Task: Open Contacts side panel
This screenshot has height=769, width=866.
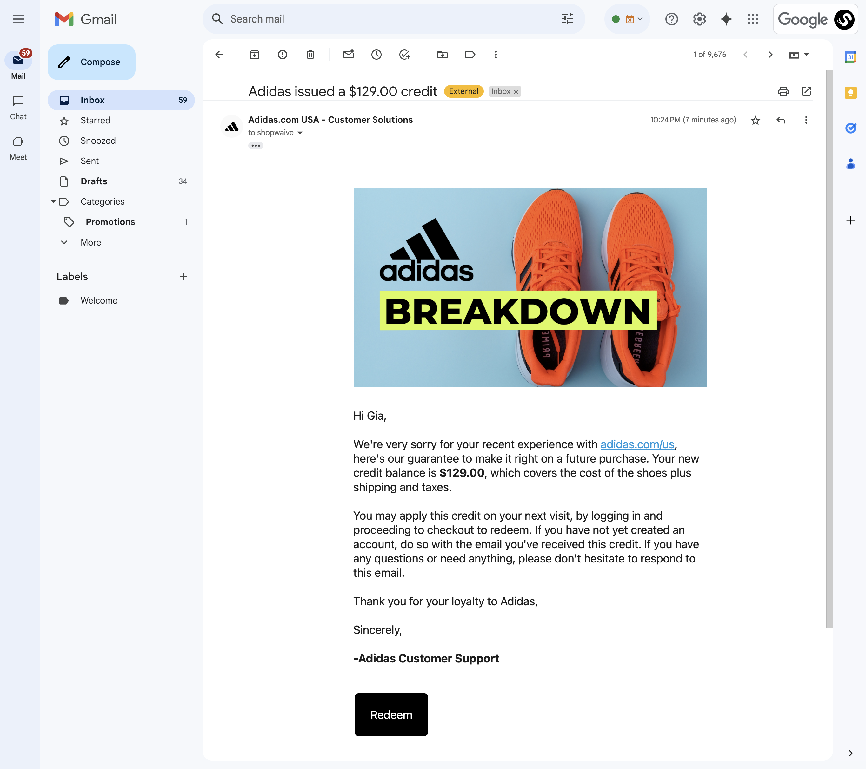Action: (x=850, y=163)
